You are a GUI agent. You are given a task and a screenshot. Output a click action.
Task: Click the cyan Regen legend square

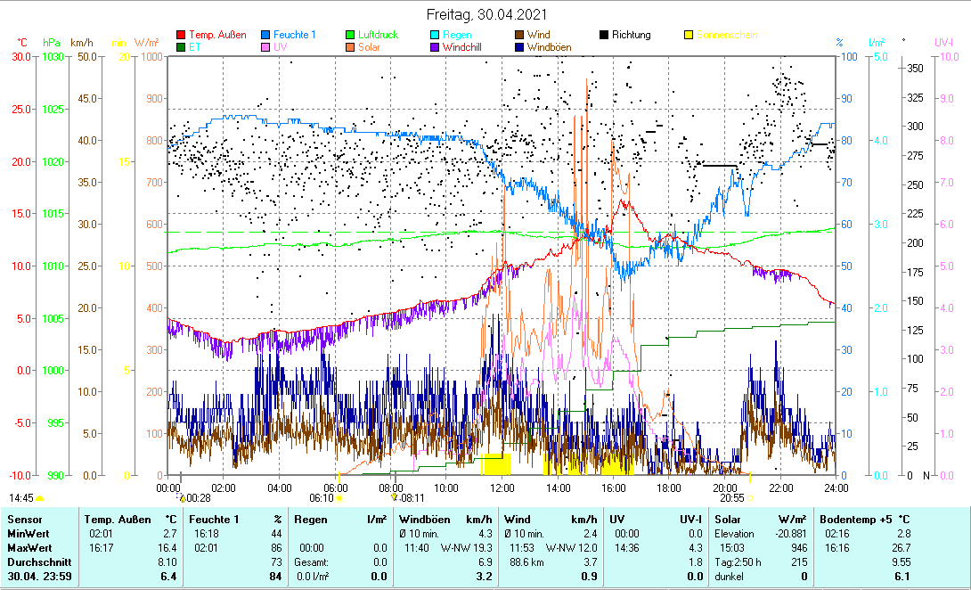[435, 36]
